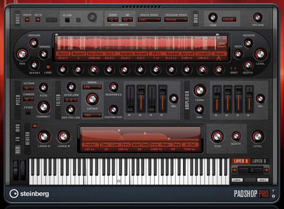Click the grain Number knob under the display
The height and width of the screenshot is (209, 284).
(78, 70)
